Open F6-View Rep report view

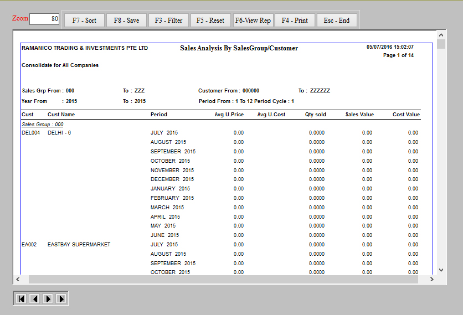click(253, 20)
